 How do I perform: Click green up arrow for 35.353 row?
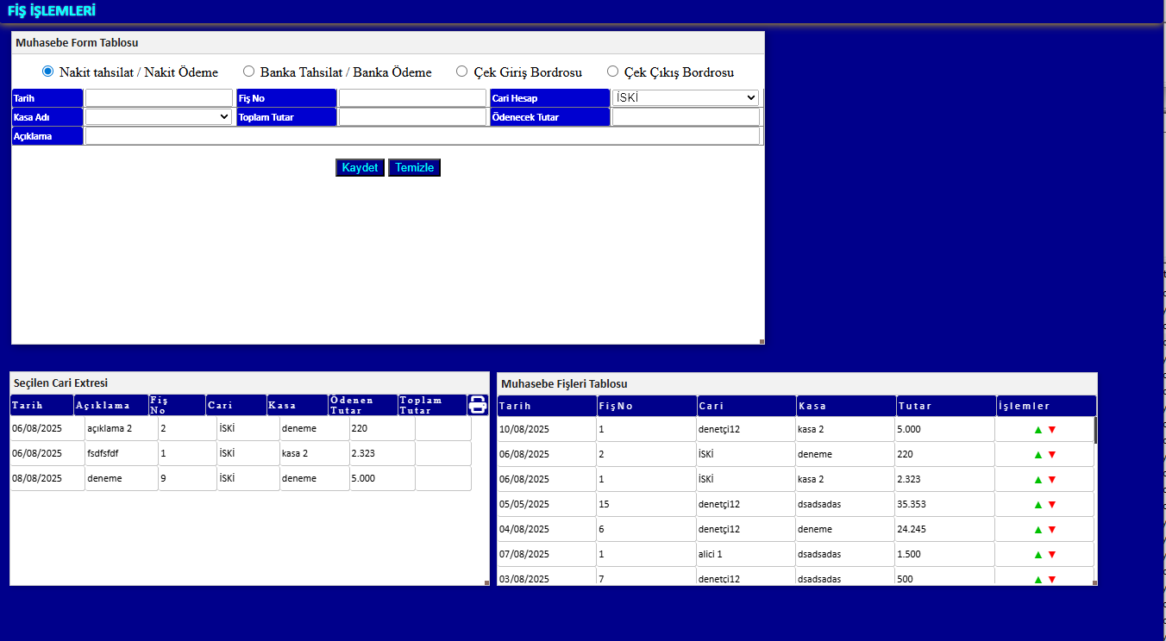tap(1038, 505)
